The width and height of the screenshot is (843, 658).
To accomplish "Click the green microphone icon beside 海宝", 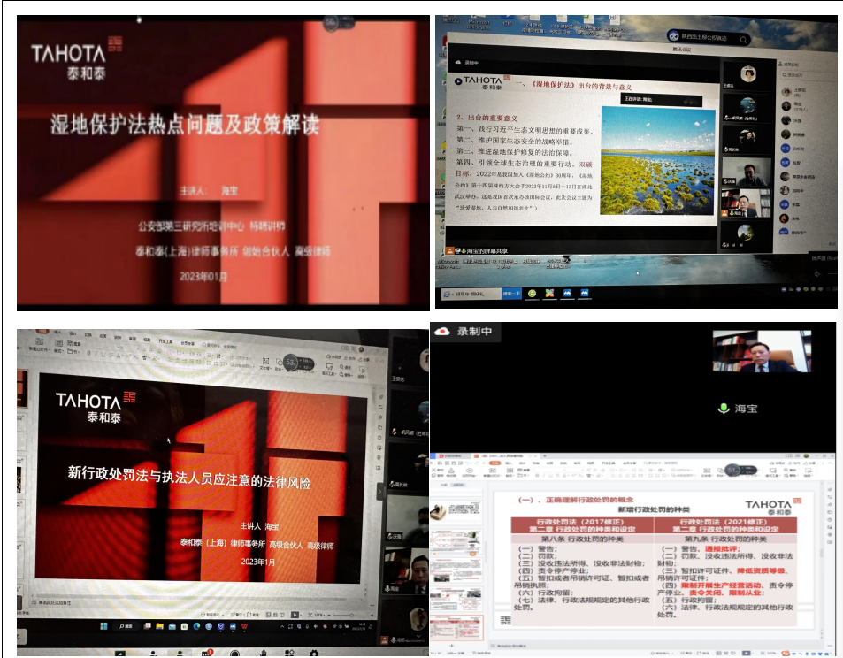I will (x=723, y=409).
